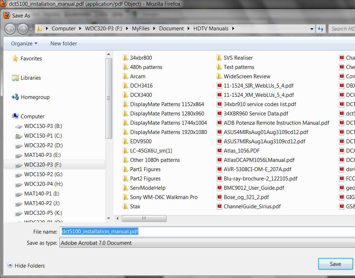This screenshot has width=355, height=278.
Task: Select the Bose_og_321_2.pdf file icon
Action: [219, 197]
